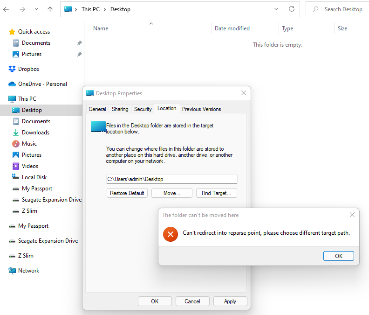Open Videos folder in sidebar
369x315 pixels.
[x=30, y=166]
